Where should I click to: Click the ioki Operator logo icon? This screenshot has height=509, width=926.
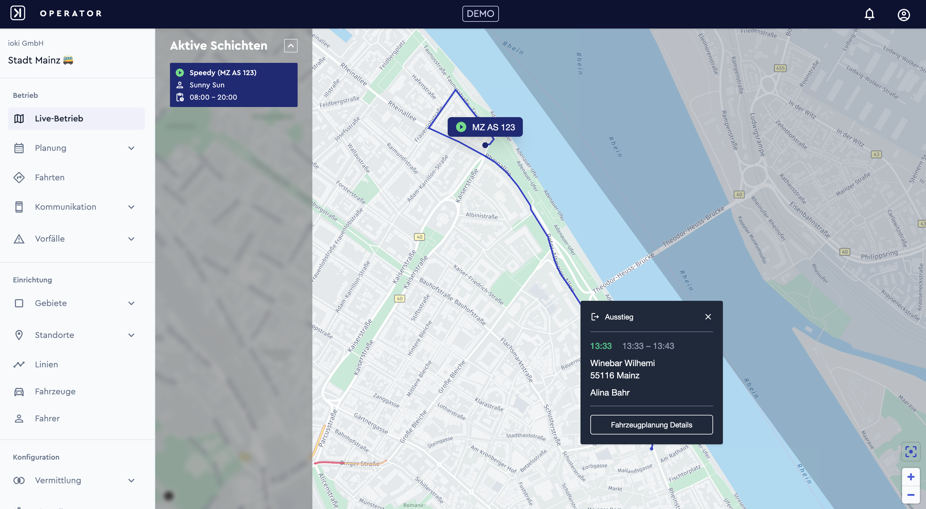17,13
